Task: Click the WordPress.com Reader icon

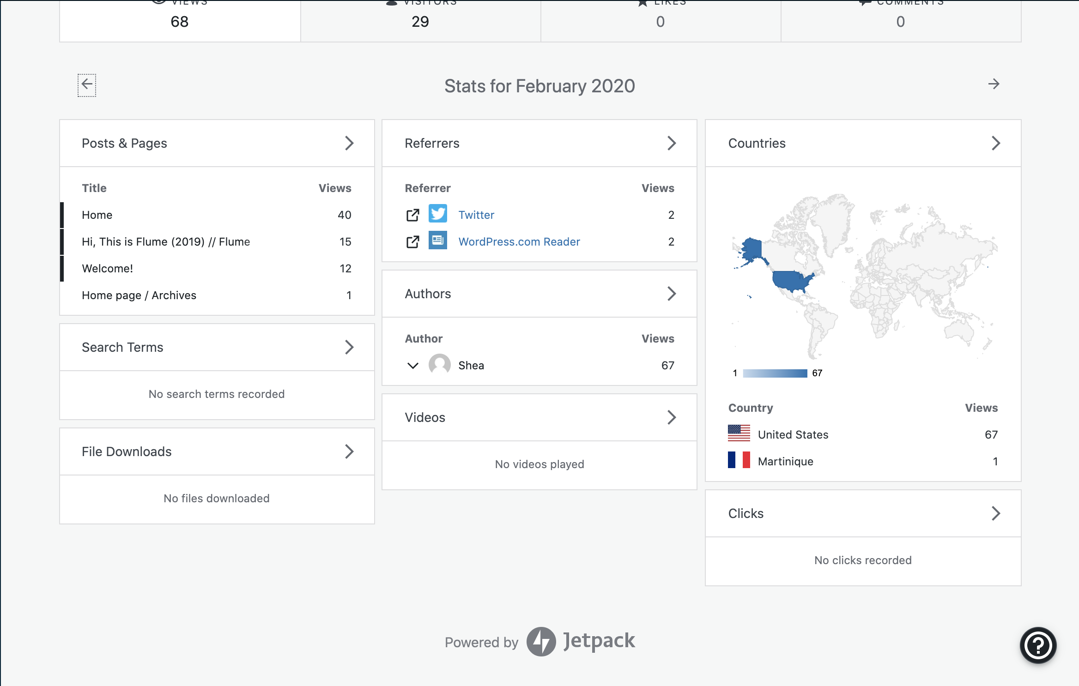Action: [437, 241]
